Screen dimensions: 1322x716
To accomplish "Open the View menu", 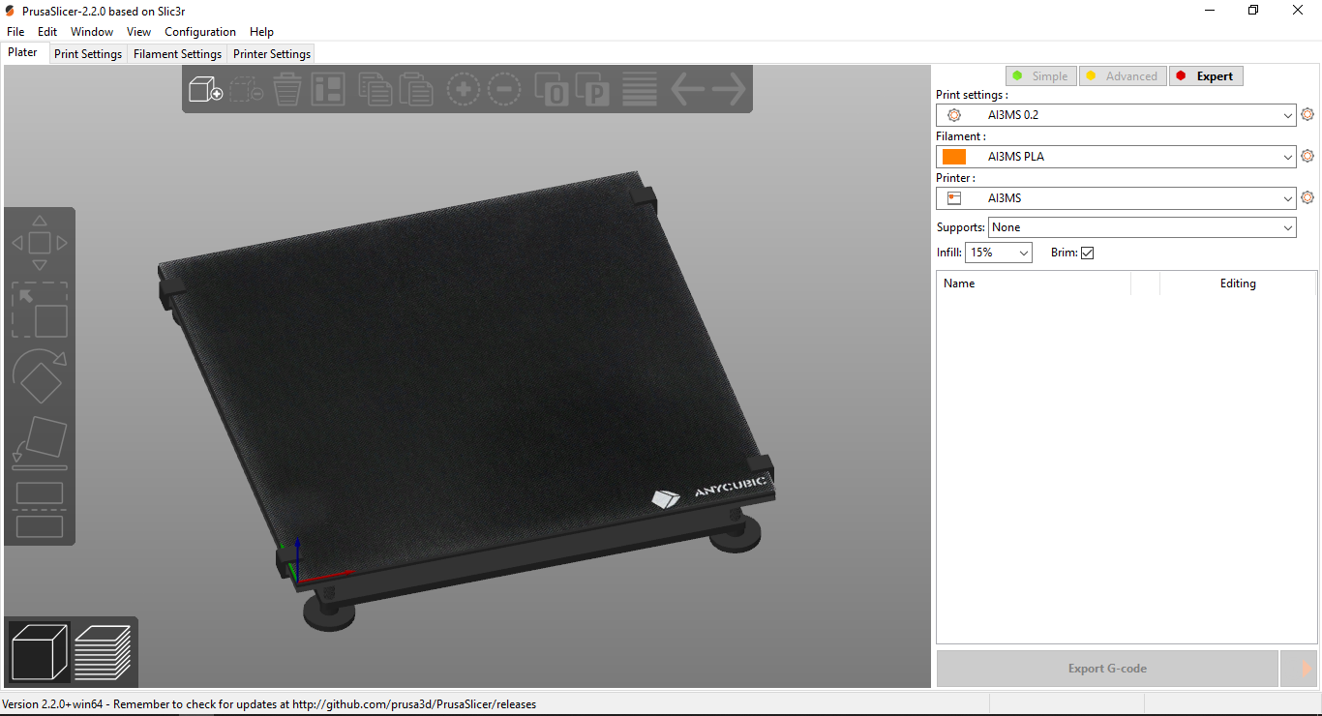I will (139, 32).
